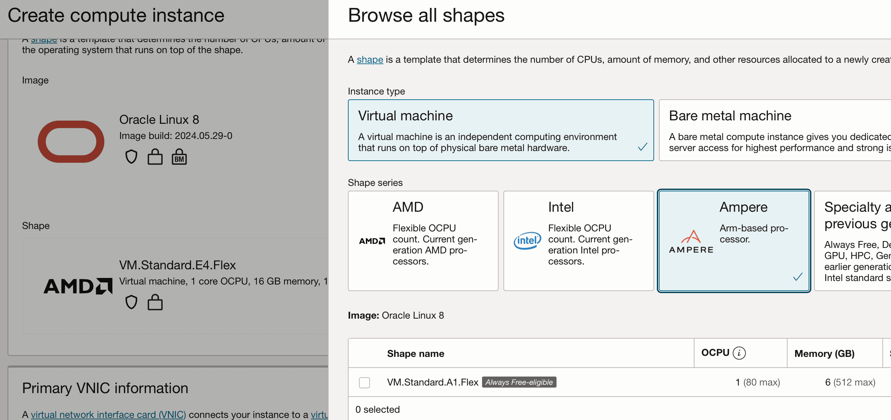Click the VM.Standard.E4.Flex shape title
Image resolution: width=891 pixels, height=420 pixels.
click(178, 265)
